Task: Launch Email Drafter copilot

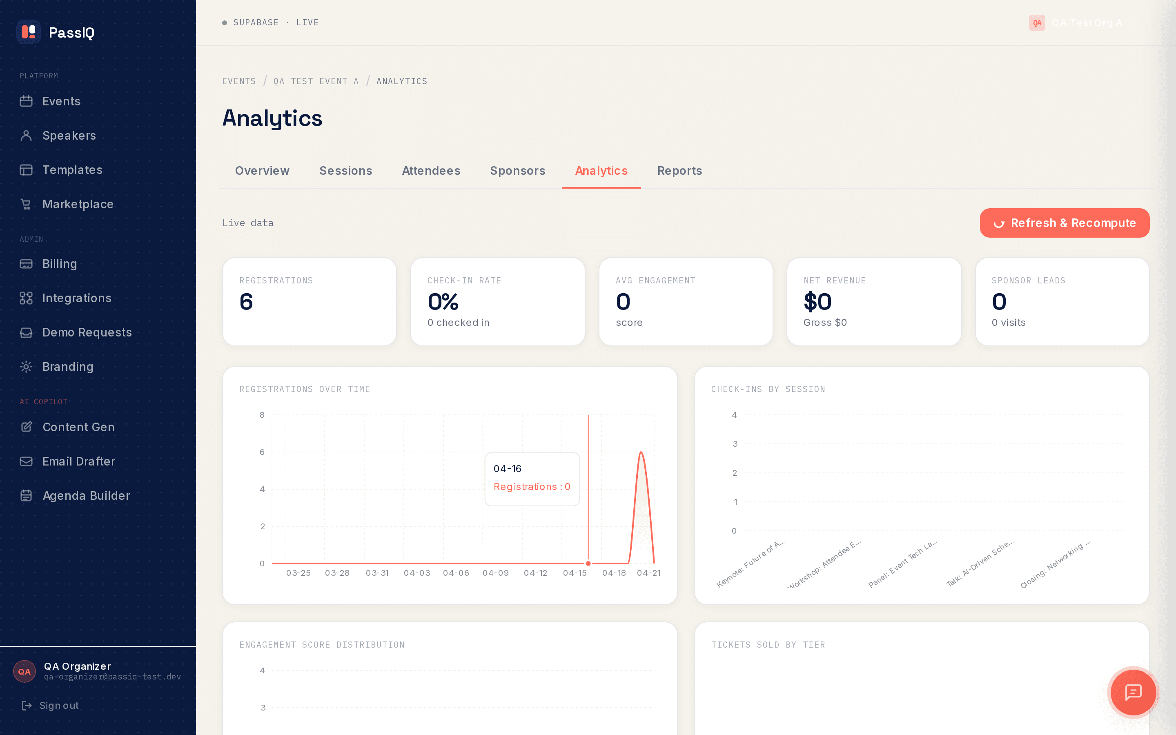Action: 97,461
